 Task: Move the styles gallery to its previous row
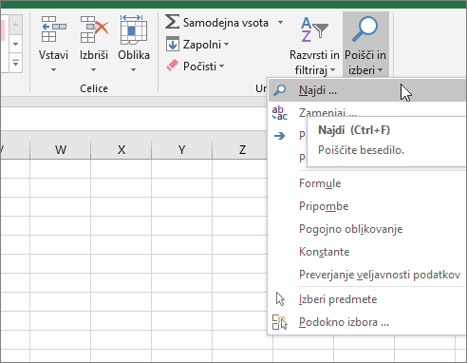(x=15, y=25)
